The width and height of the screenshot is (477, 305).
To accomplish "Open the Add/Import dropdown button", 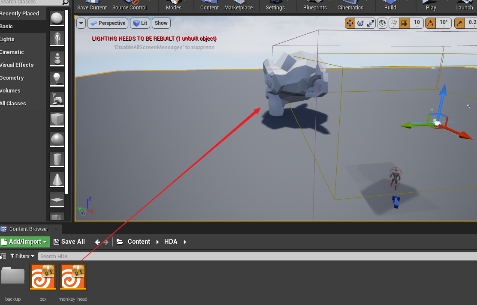I will tap(25, 242).
